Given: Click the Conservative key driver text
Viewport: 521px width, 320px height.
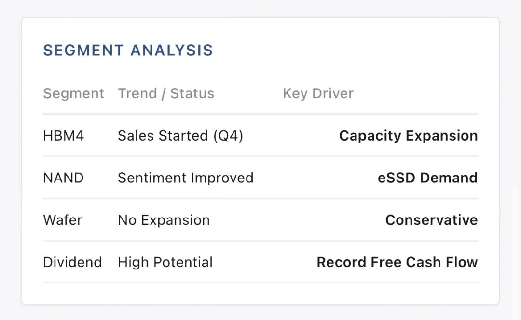Looking at the screenshot, I should [x=431, y=220].
